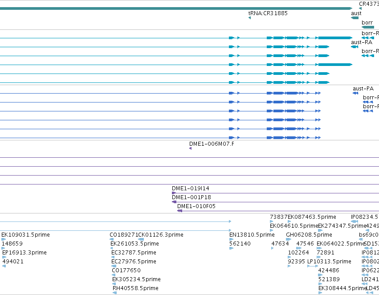Click the tRNA:CR31885 gene label
379x295 pixels.
tap(268, 13)
